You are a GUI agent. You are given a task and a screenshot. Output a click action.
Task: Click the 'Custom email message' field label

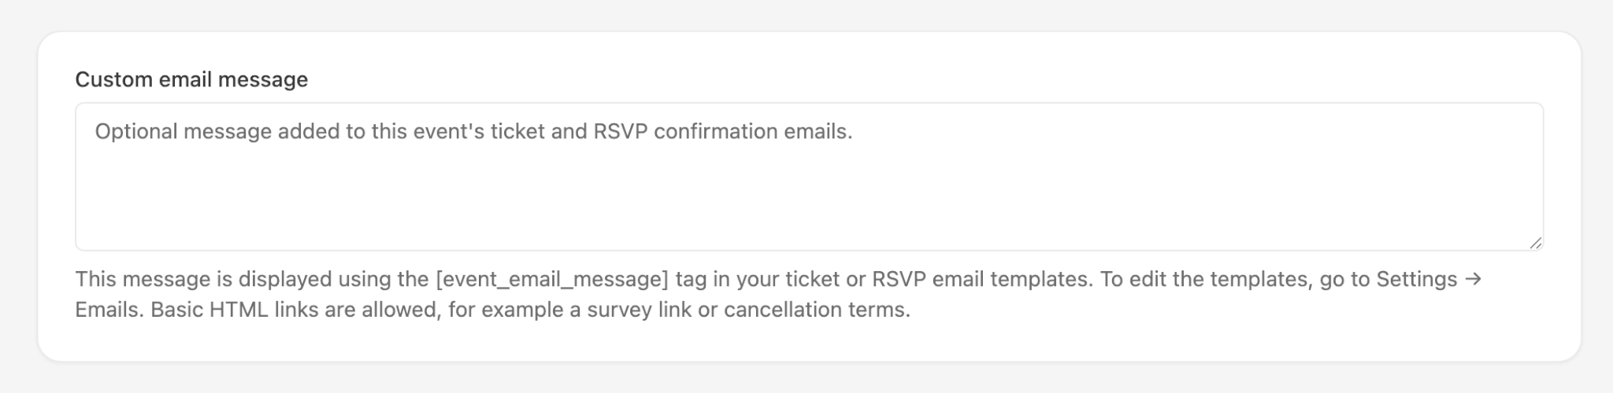(x=191, y=79)
